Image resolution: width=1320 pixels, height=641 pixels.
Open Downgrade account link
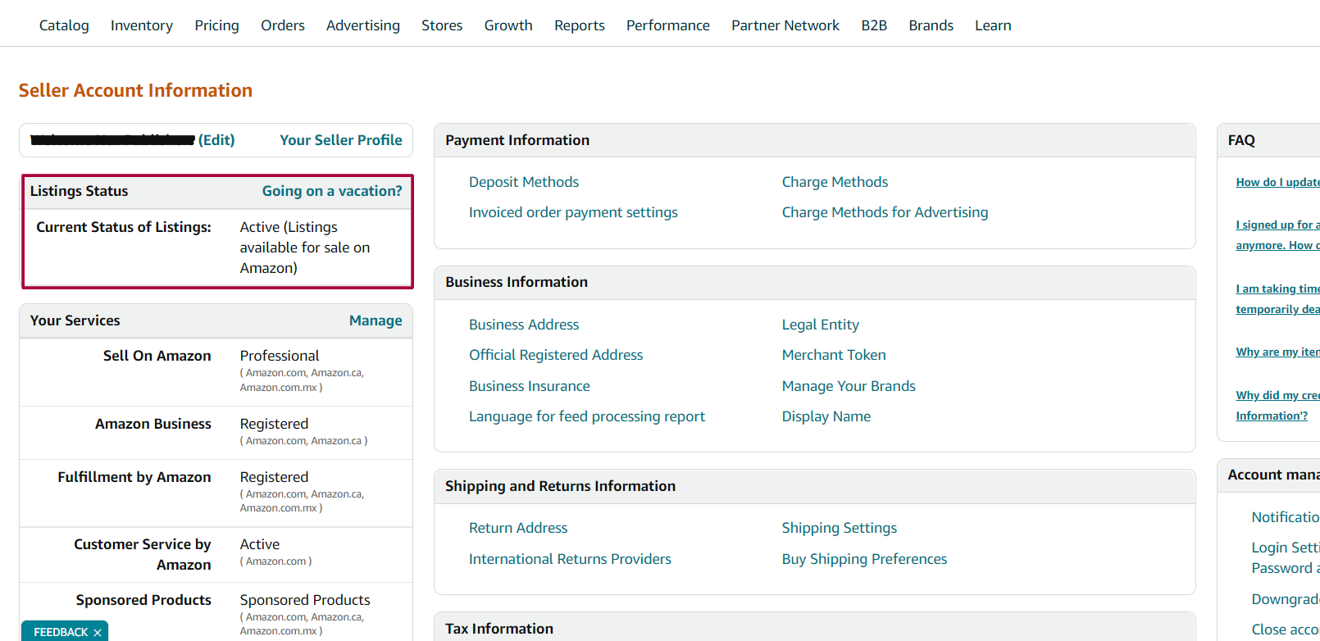click(x=1286, y=599)
